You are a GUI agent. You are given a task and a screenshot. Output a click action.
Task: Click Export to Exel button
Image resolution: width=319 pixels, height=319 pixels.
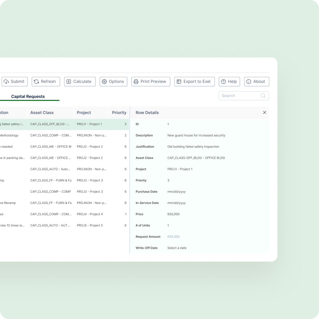click(194, 81)
